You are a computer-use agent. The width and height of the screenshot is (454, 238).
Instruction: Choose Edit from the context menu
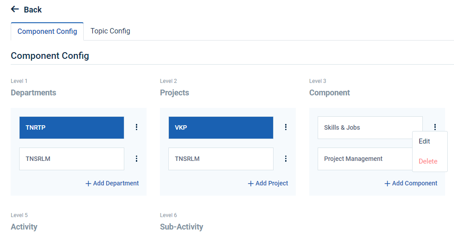point(425,141)
